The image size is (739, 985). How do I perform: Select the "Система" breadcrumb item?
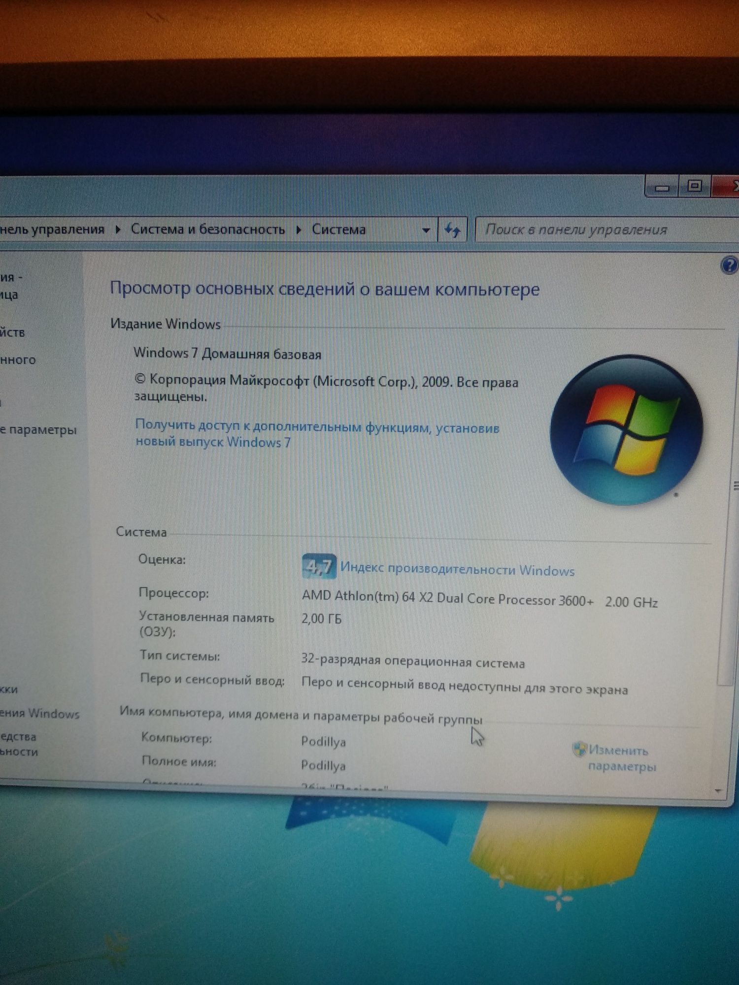pyautogui.click(x=339, y=230)
